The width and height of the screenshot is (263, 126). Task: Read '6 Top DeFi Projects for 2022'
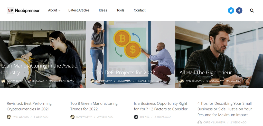[123, 73]
